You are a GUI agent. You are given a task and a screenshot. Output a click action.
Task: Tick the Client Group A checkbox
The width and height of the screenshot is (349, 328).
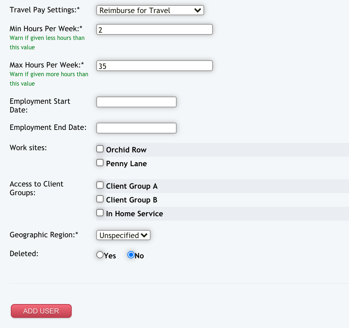coord(100,185)
